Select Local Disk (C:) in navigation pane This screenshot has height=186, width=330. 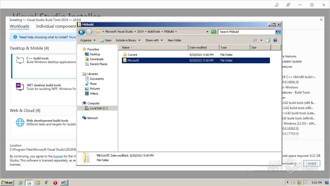(x=97, y=108)
